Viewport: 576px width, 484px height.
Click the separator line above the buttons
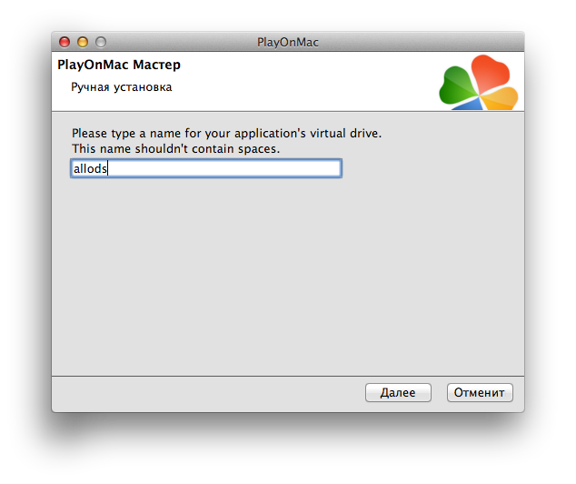287,375
